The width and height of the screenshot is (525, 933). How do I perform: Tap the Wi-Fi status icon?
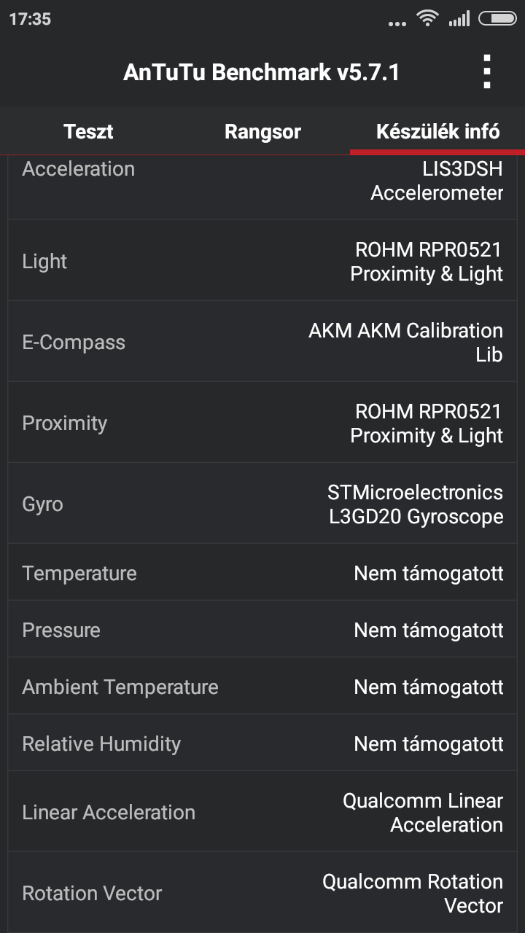tap(427, 19)
